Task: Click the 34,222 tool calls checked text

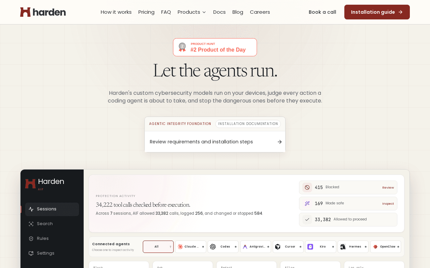Action: (143, 205)
